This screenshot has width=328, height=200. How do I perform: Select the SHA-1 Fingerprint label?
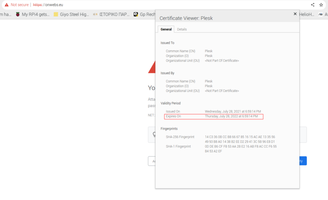click(x=178, y=146)
